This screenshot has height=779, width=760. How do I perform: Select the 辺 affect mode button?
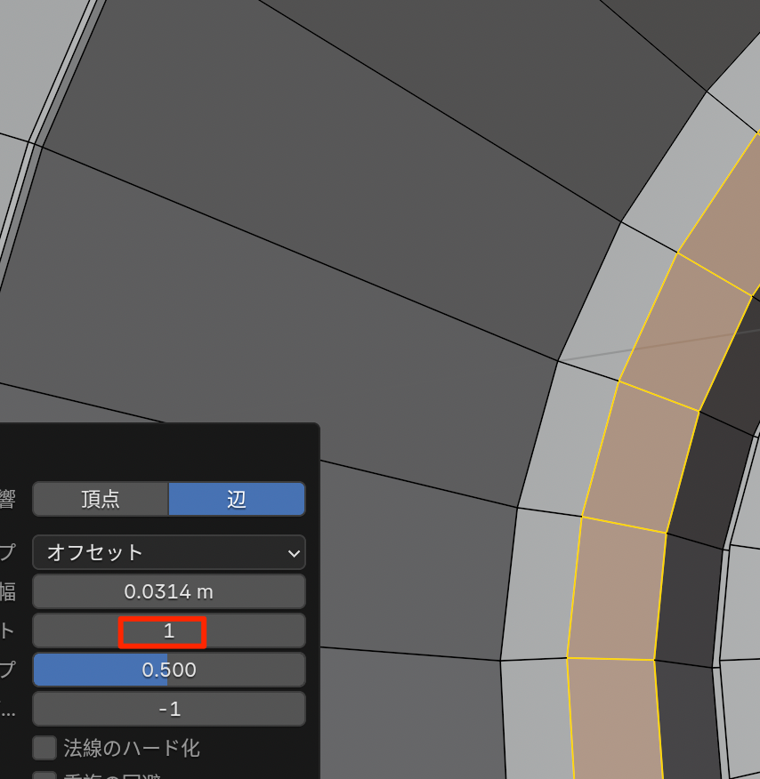pos(237,499)
